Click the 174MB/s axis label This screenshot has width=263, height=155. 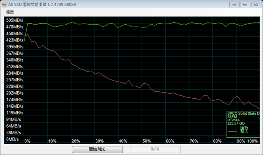tap(15, 99)
